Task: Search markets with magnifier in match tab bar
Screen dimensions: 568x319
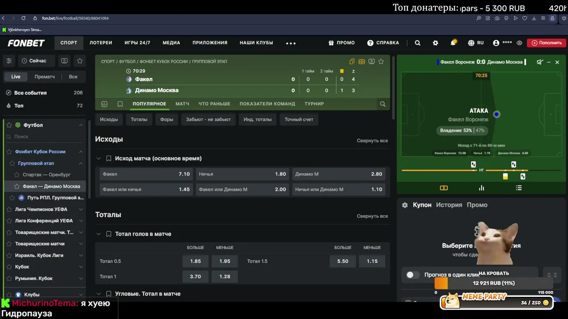Action: 383,104
